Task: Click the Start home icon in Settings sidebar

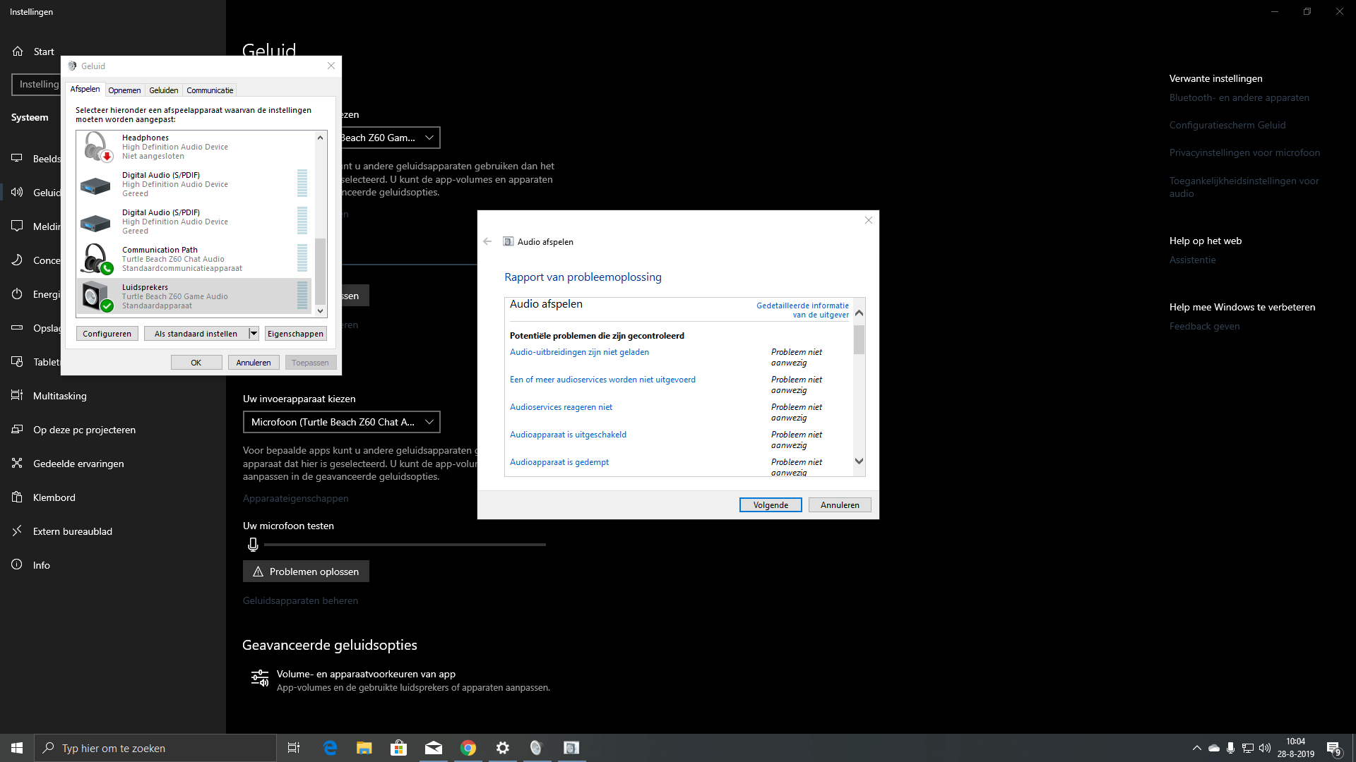Action: click(x=18, y=52)
